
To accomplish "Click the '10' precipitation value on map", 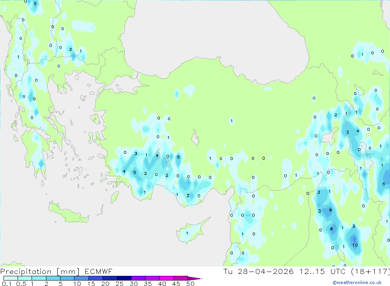I will pyautogui.click(x=355, y=245).
